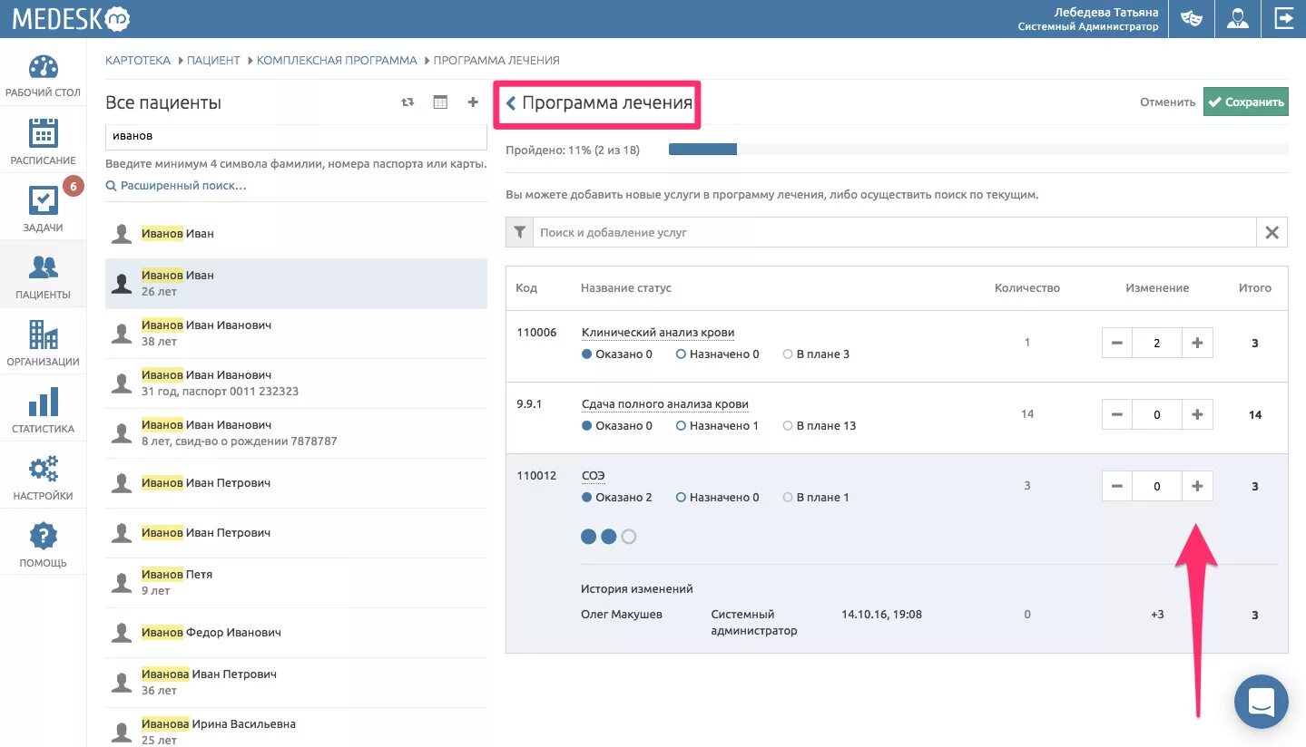Click the Пройдено 11% progress bar

(x=702, y=149)
